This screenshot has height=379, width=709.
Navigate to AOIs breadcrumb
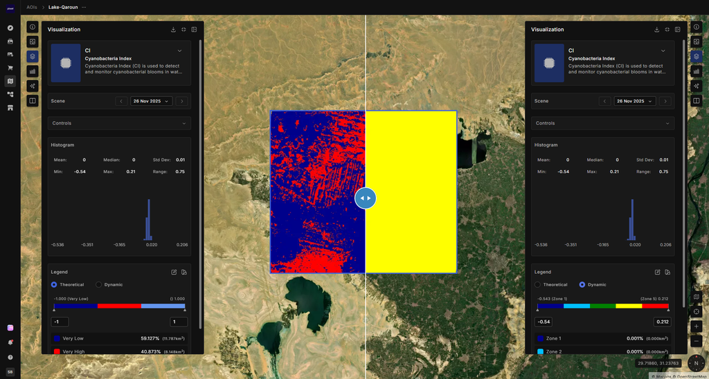coord(32,7)
